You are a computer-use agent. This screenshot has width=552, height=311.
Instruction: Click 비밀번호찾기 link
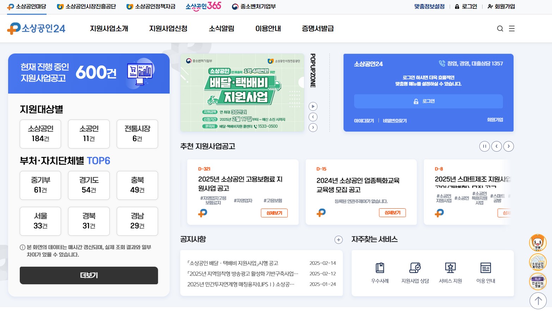[395, 121]
